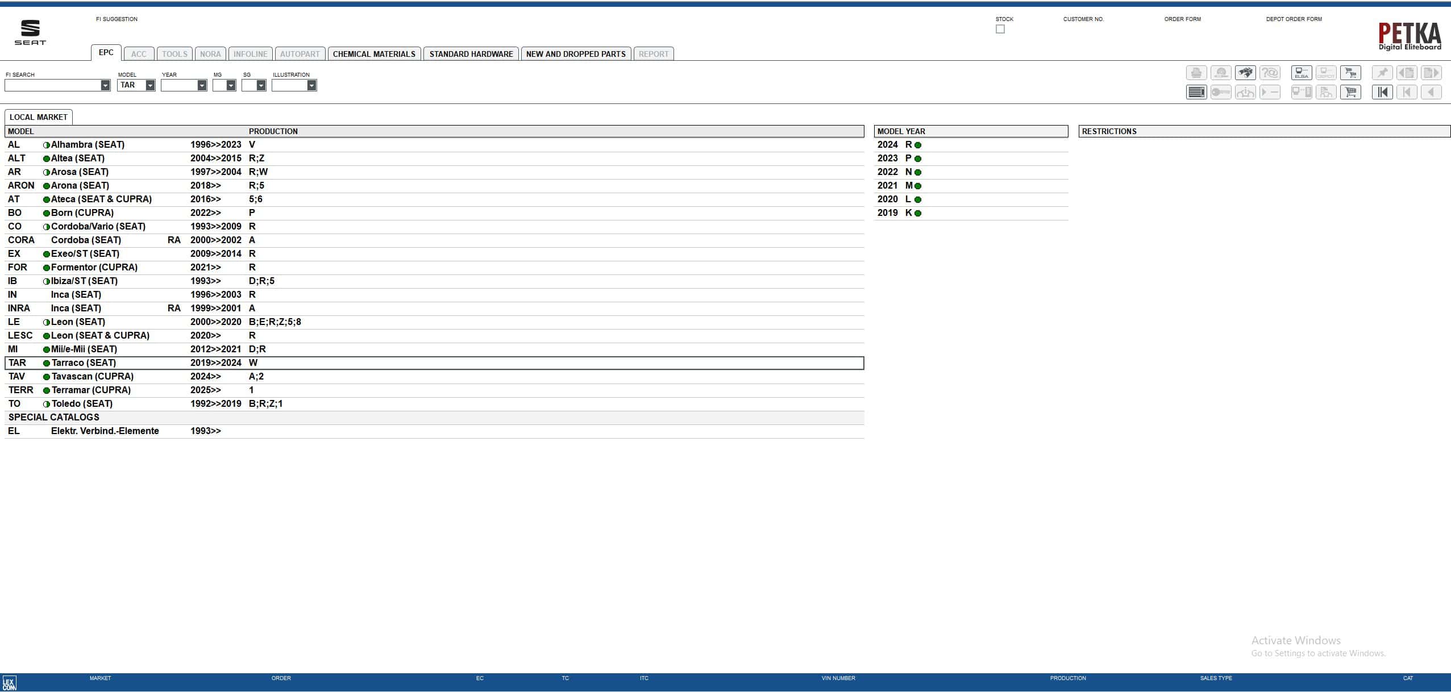Click the jump-to-first-record navigation icon
Viewport: 1451px width, 692px height.
click(1383, 91)
